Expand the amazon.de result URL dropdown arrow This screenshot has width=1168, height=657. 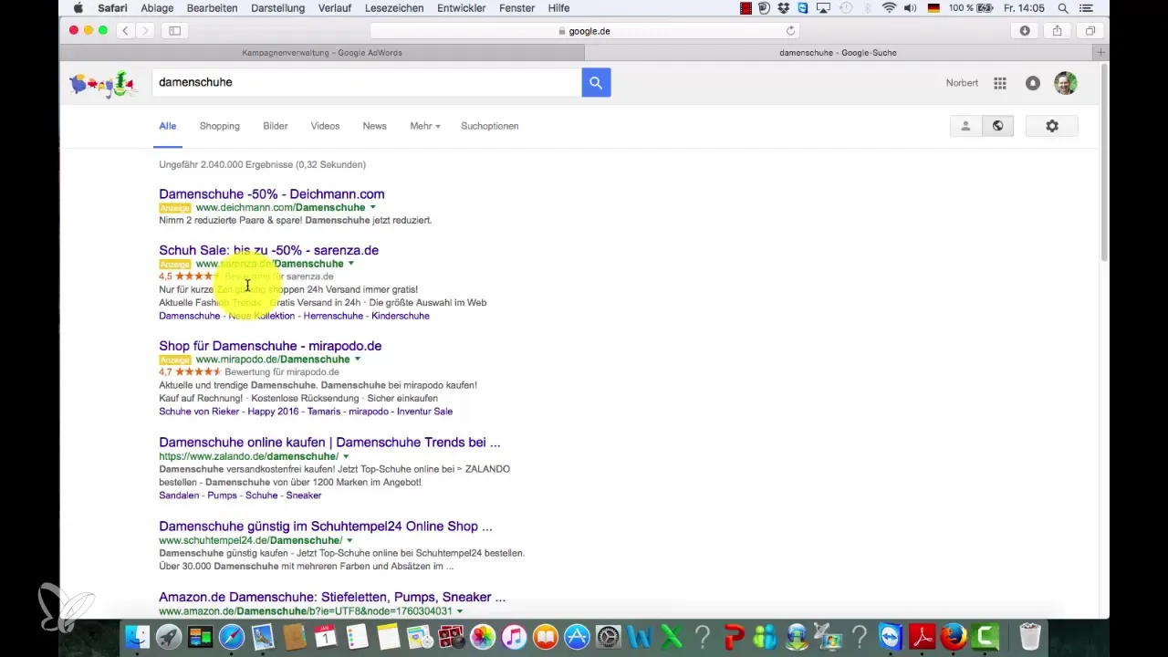pyautogui.click(x=460, y=611)
